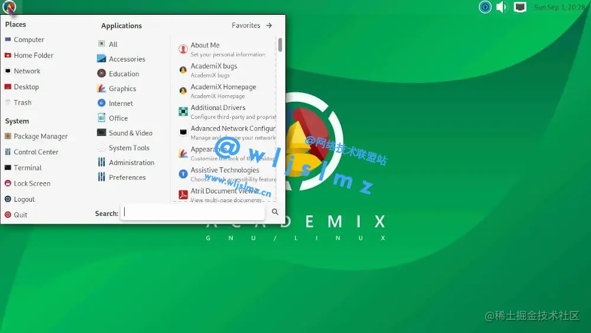The image size is (591, 333).
Task: Click the Quit power icon
Action: [8, 215]
